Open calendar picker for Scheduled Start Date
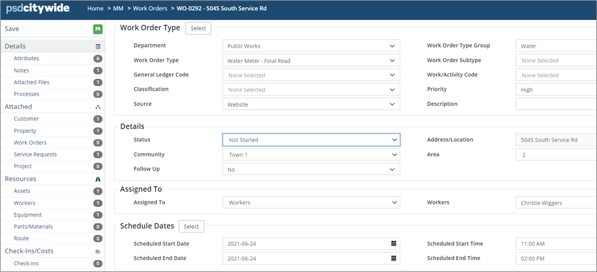Screen dimensions: 597x272 393,244
